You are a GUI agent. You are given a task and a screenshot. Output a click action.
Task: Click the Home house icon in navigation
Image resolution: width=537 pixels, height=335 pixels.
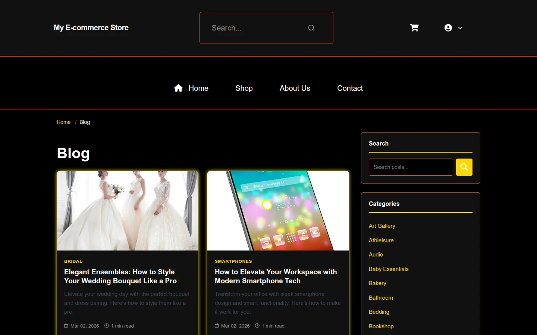tap(178, 88)
